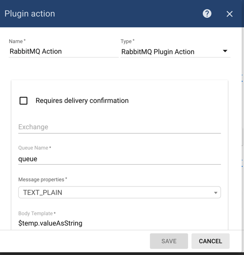Click the 'Plugin action' dialog title

click(30, 14)
